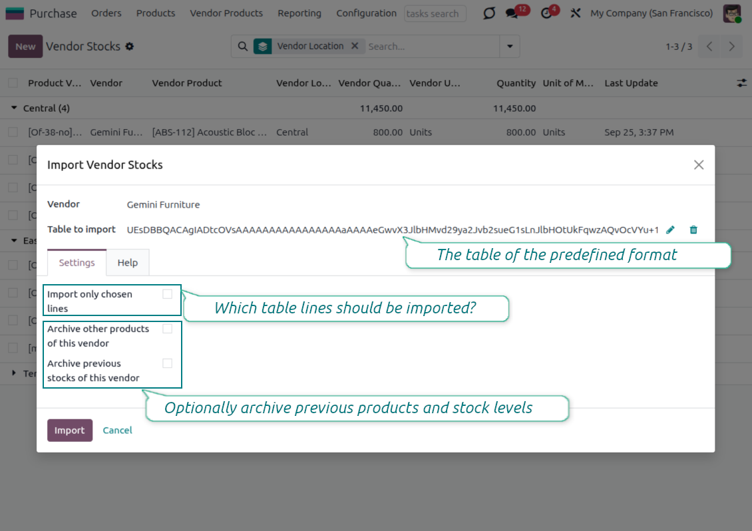Screen dimensions: 752x531
Task: Click the Purchase app logo icon
Action: (x=15, y=13)
